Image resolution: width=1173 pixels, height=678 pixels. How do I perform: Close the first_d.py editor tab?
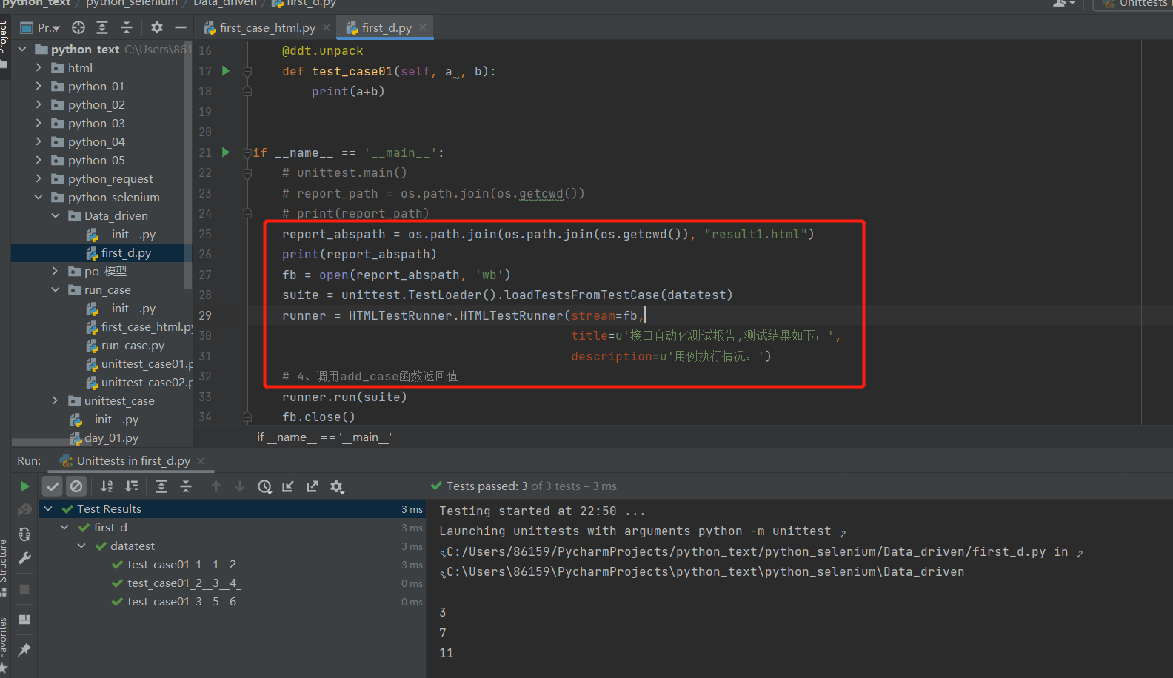pos(423,27)
